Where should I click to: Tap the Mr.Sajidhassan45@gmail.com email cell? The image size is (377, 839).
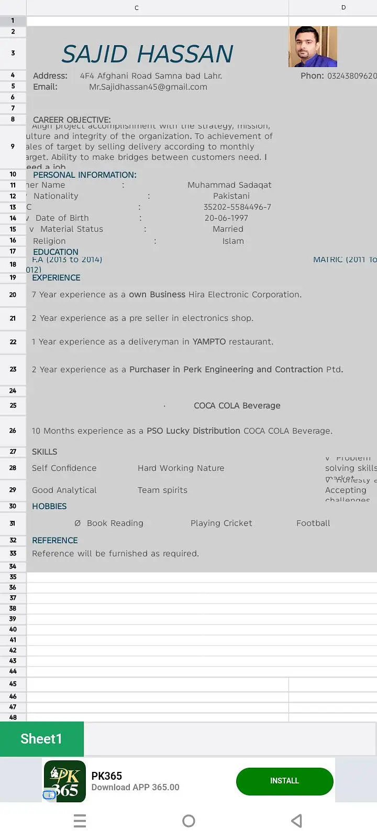148,87
